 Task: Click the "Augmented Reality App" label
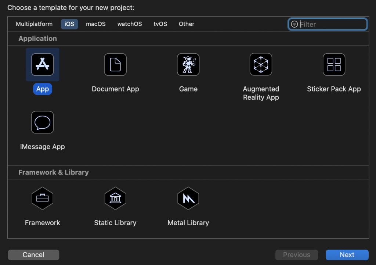click(261, 93)
